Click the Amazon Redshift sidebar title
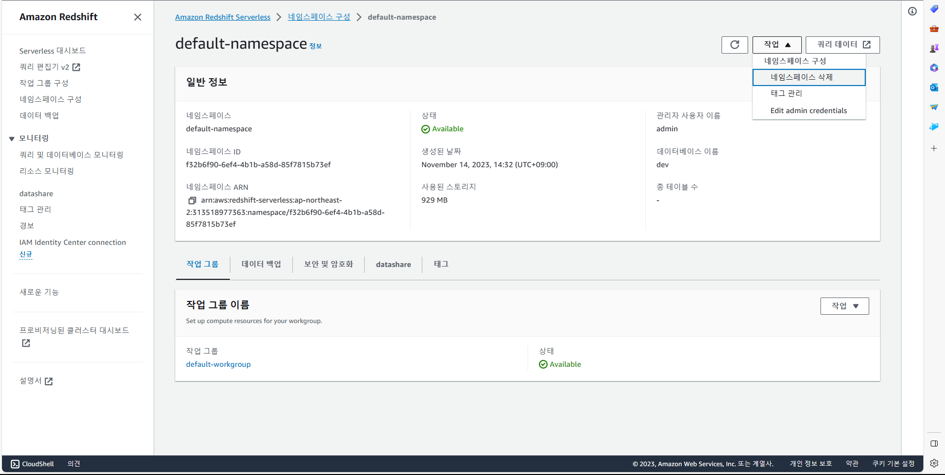The height and width of the screenshot is (475, 945). tap(59, 17)
